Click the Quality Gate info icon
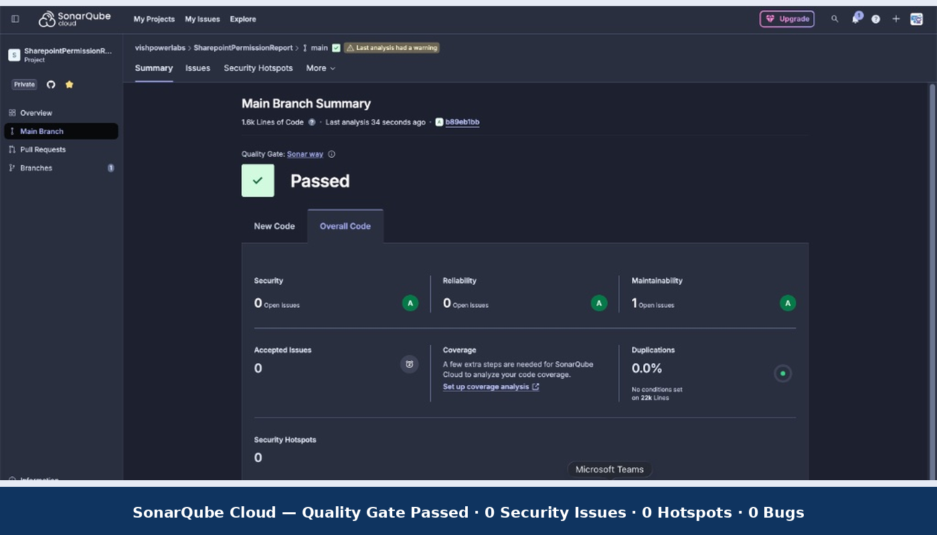The image size is (937, 535). [x=331, y=154]
